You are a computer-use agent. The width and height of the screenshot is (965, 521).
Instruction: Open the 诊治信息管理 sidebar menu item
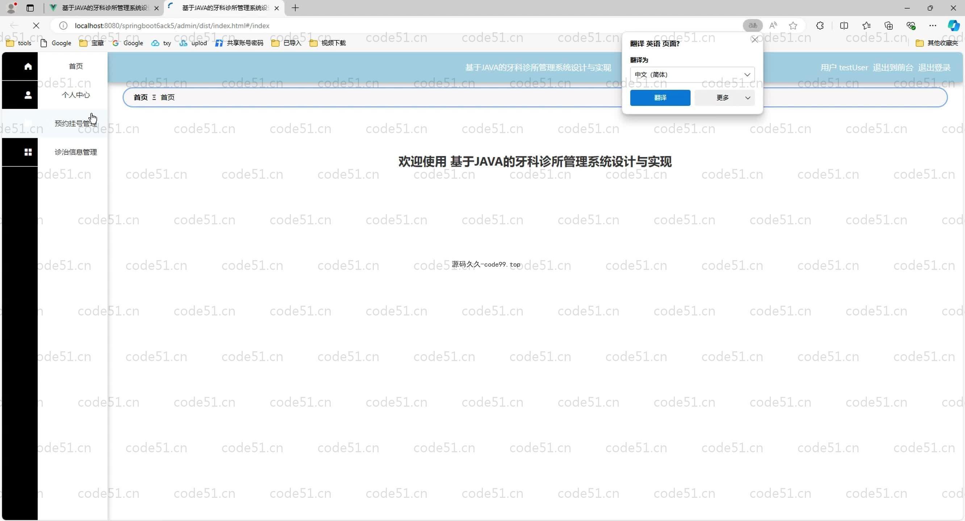pyautogui.click(x=76, y=152)
